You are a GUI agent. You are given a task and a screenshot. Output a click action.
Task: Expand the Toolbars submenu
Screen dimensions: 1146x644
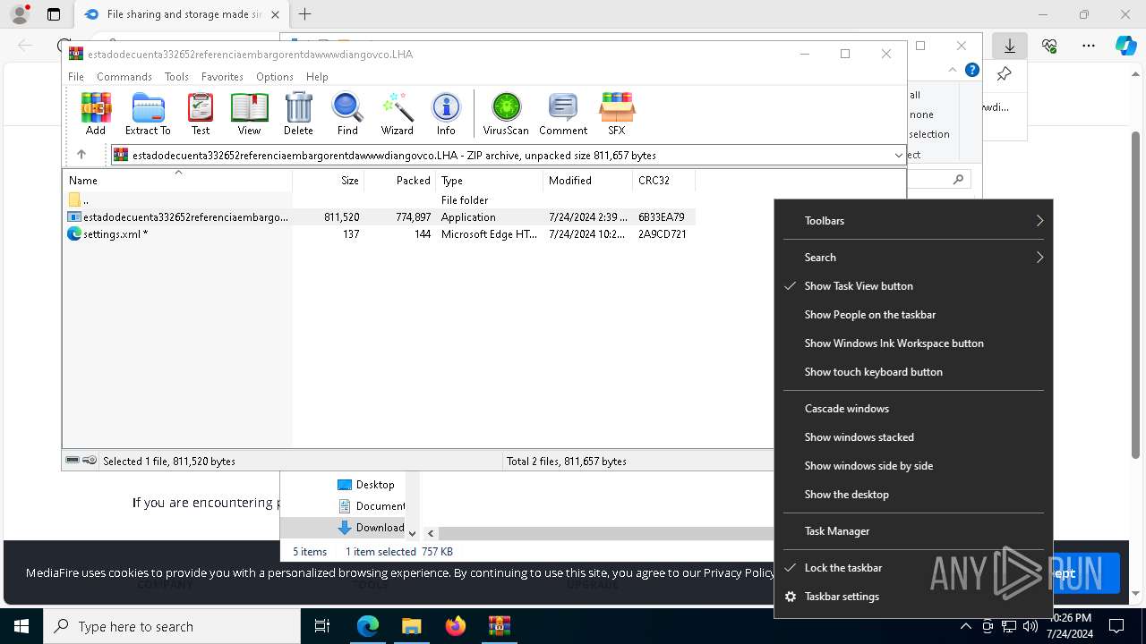913,221
